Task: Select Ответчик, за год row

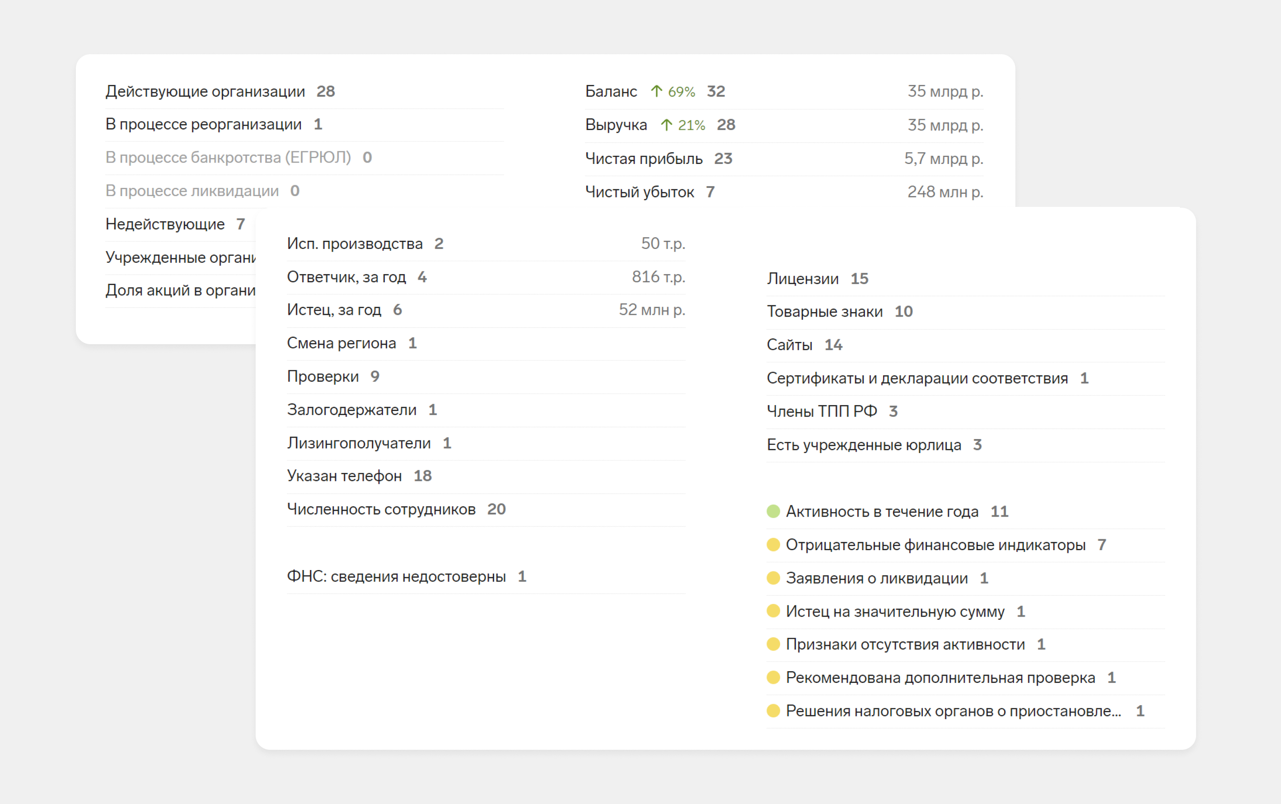Action: [x=486, y=277]
